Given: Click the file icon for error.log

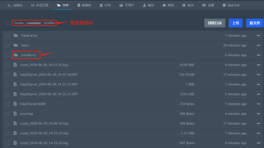Looking at the screenshot, I should tap(15, 114).
